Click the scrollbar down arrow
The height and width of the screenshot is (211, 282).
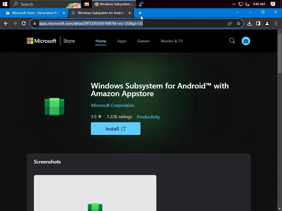tap(280, 209)
